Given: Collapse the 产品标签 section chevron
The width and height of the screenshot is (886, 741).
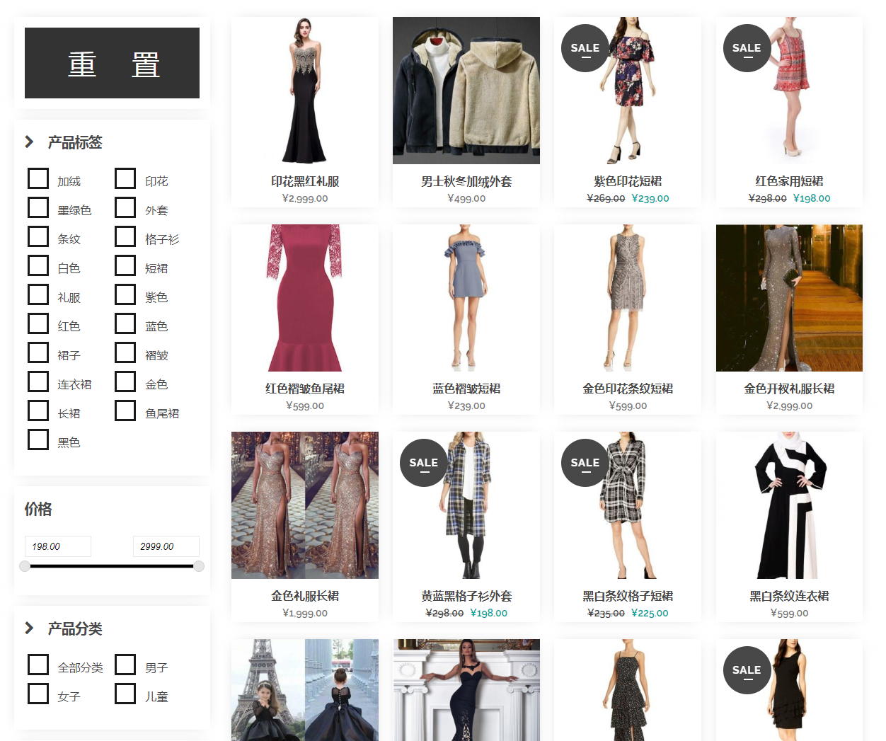Looking at the screenshot, I should (x=30, y=142).
